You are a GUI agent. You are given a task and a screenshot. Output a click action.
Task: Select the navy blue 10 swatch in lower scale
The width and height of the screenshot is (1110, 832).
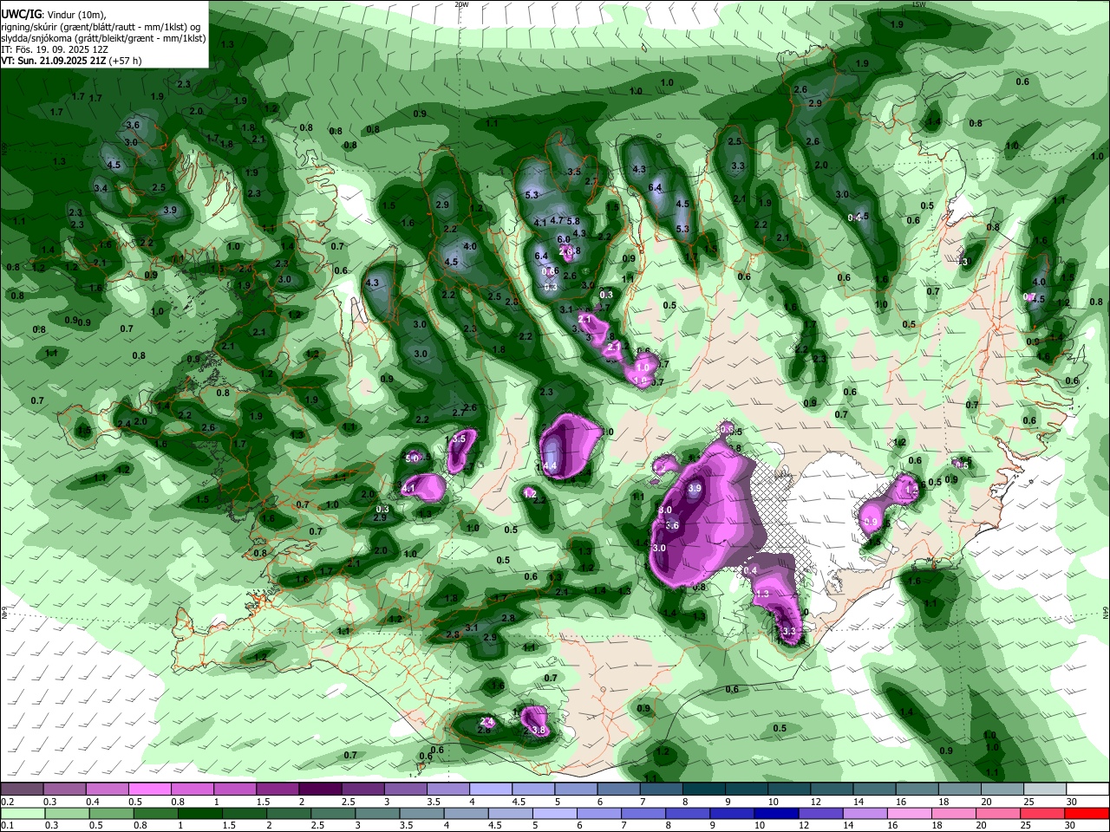775,813
